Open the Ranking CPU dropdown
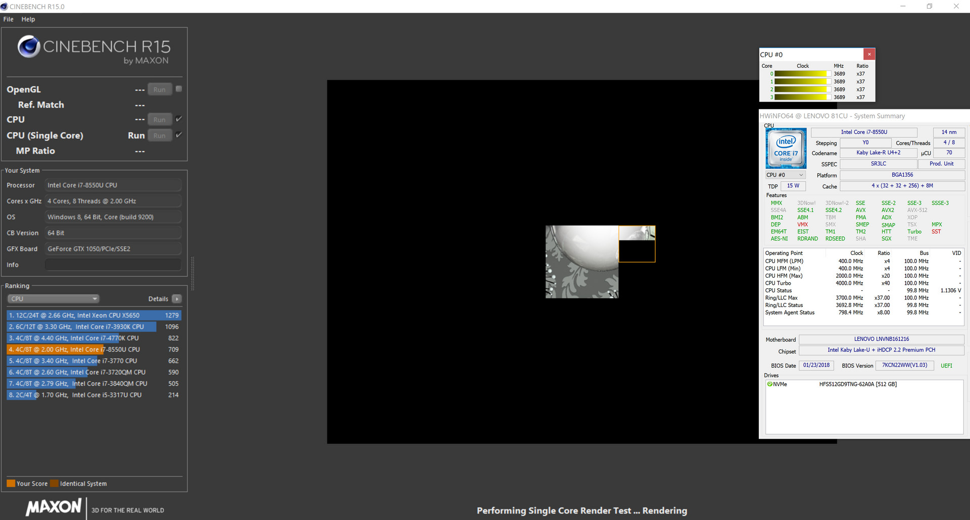The width and height of the screenshot is (970, 520). (53, 299)
